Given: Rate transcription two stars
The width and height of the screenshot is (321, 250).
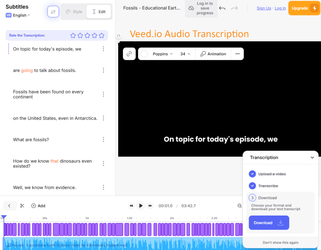Looking at the screenshot, I should (x=80, y=35).
